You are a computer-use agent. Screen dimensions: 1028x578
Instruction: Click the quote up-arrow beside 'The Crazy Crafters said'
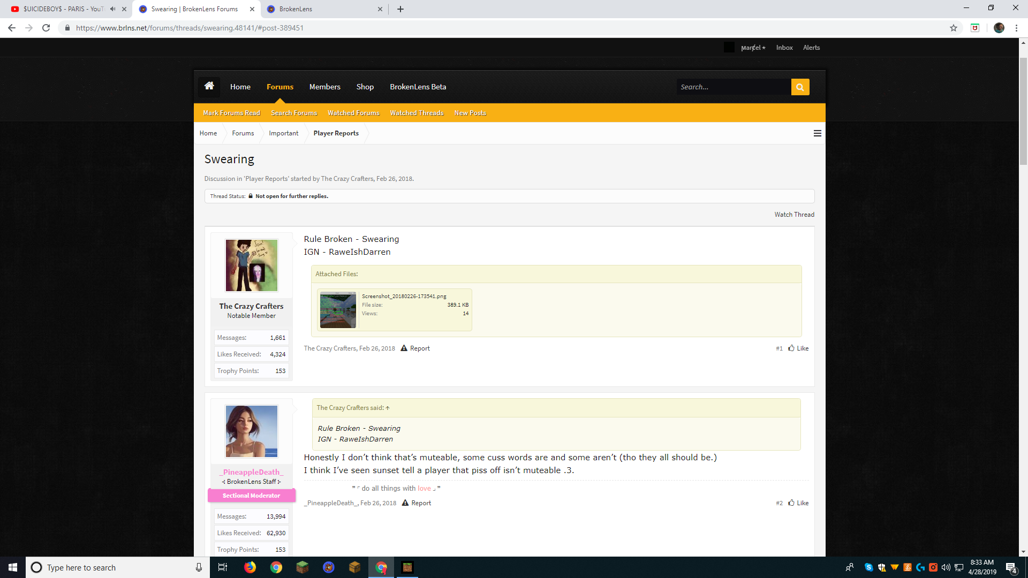coord(388,408)
